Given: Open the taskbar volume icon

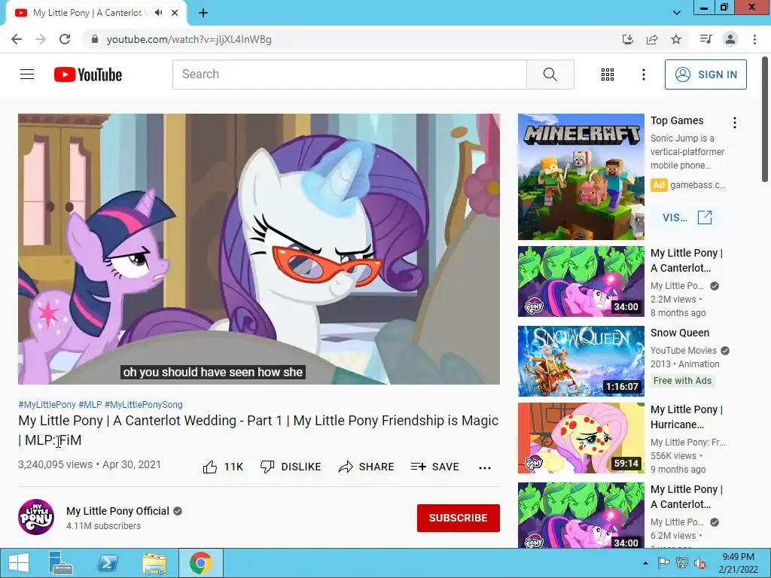Looking at the screenshot, I should [x=700, y=563].
